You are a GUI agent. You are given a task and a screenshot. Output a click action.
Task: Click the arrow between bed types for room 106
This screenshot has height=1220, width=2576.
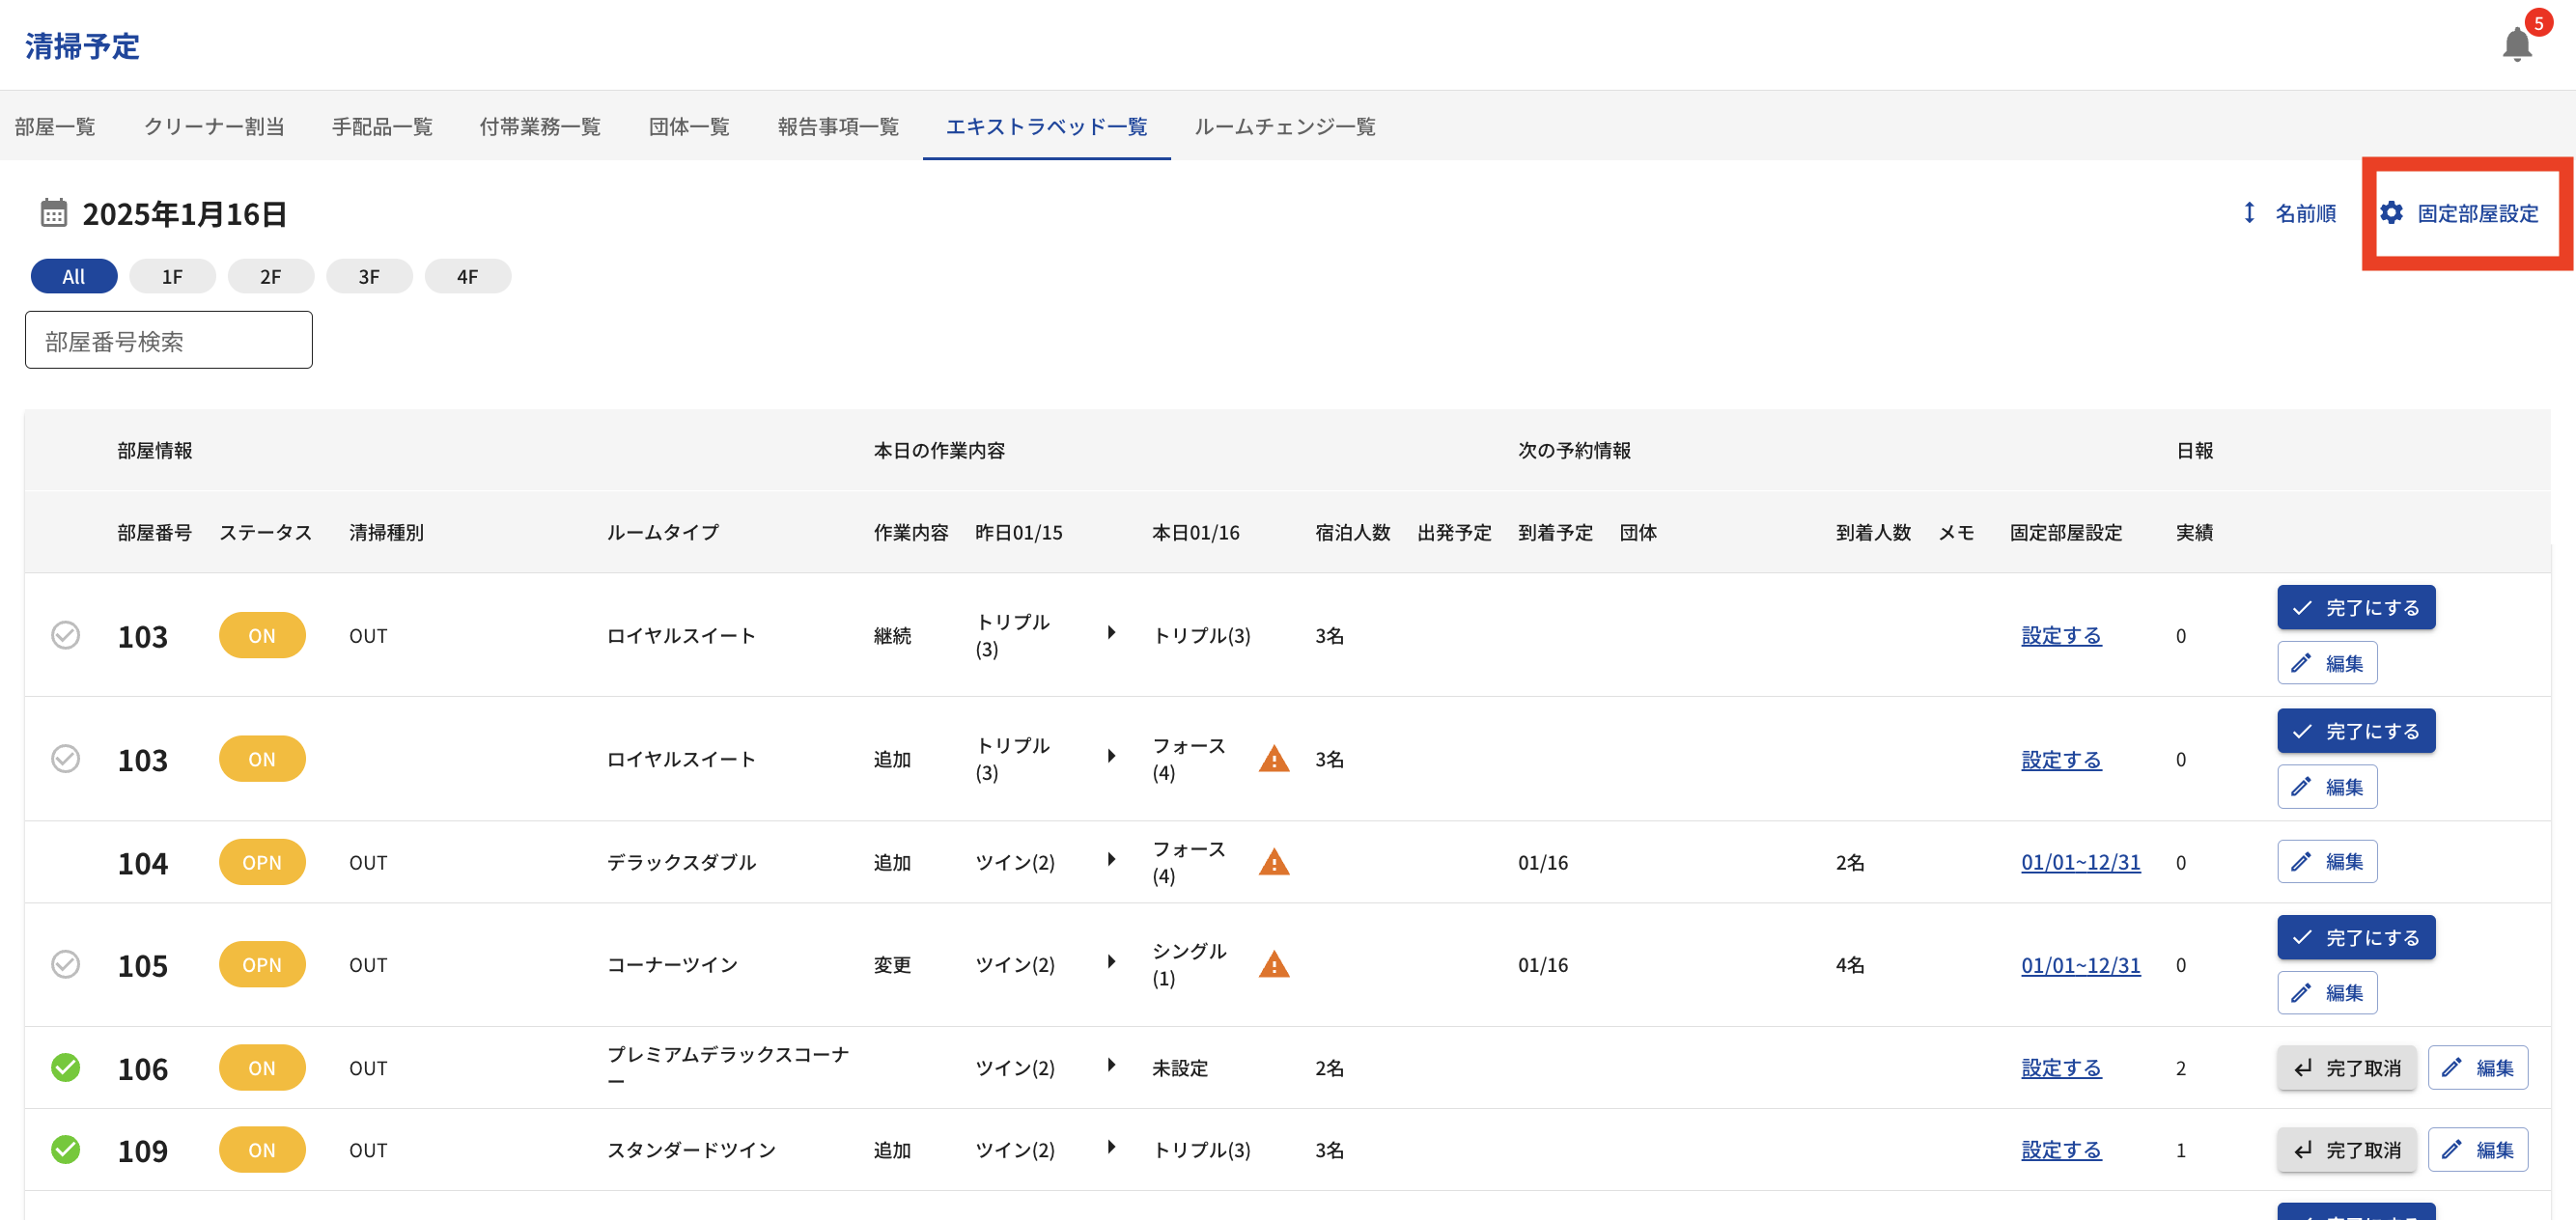point(1111,1066)
